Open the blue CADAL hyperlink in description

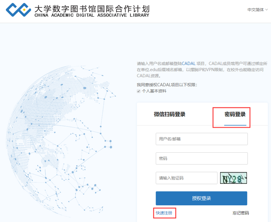(189, 64)
